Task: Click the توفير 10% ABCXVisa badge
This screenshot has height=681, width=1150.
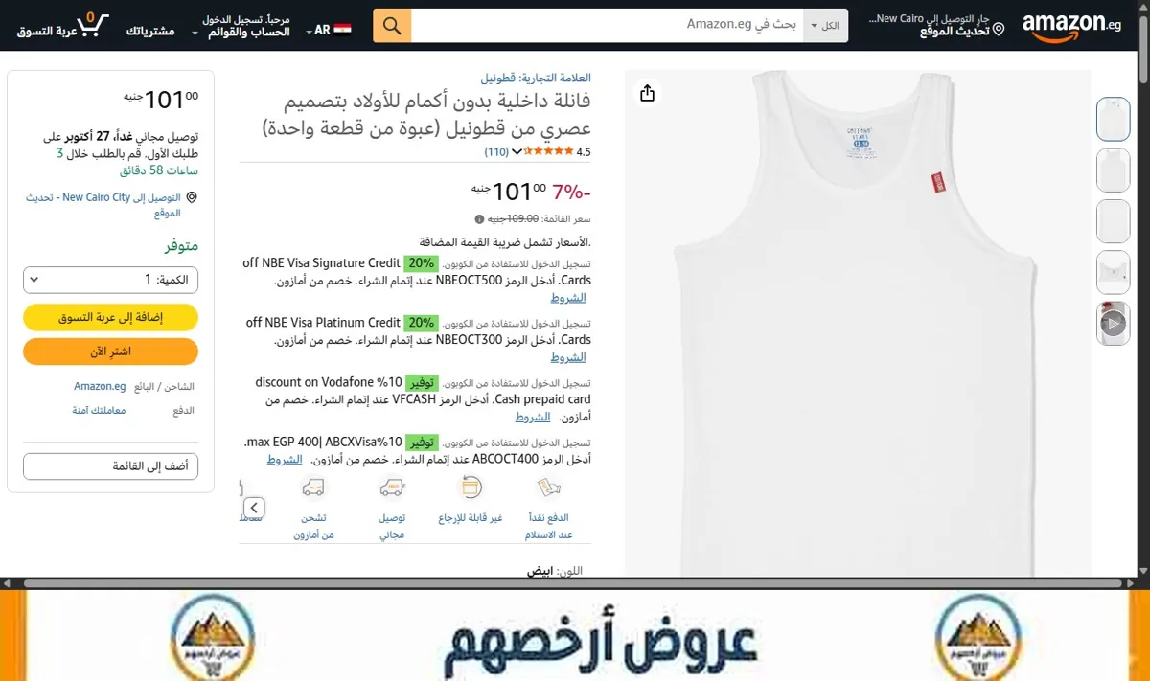Action: pyautogui.click(x=422, y=443)
